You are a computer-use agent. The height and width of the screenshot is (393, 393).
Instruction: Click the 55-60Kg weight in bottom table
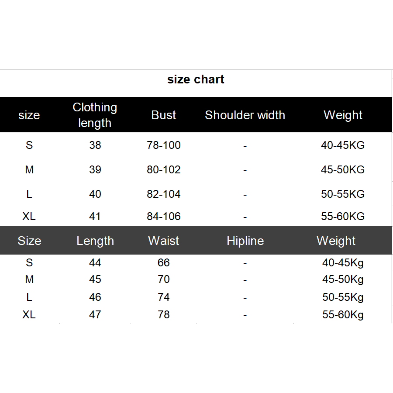pos(343,314)
